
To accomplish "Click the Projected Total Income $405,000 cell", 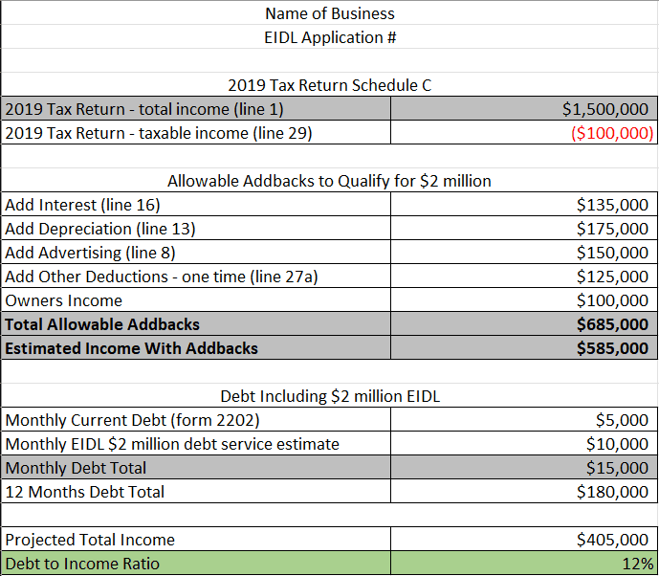I will click(524, 540).
